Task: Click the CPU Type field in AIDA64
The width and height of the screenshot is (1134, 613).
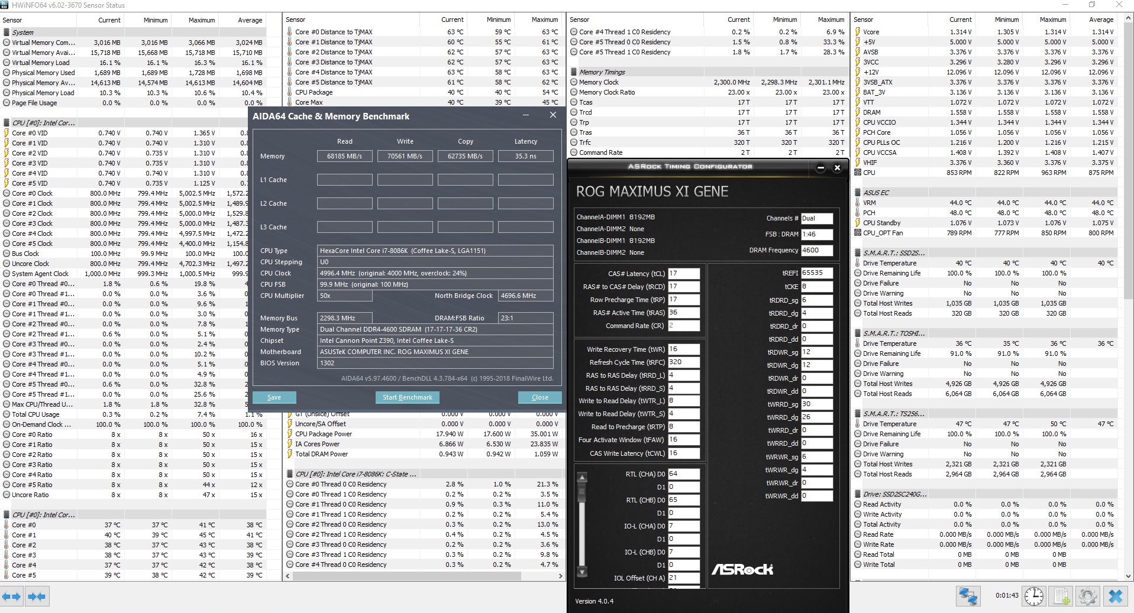Action: (435, 251)
